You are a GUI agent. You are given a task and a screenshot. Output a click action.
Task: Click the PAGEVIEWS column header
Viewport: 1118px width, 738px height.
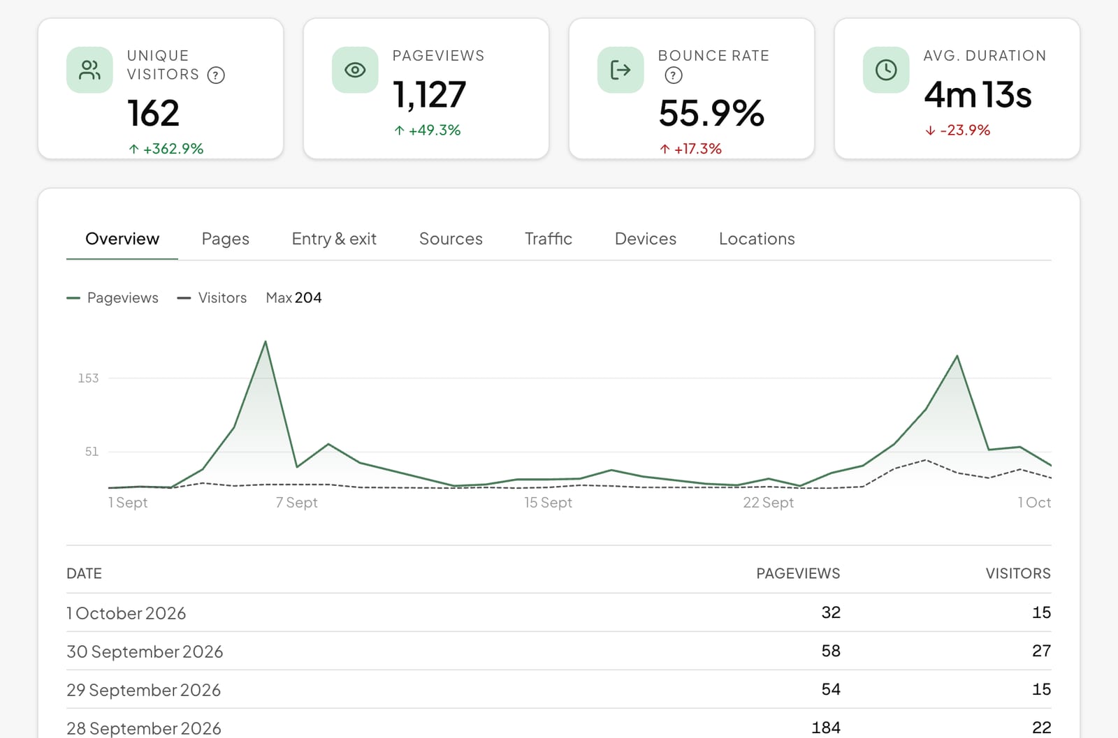[798, 573]
